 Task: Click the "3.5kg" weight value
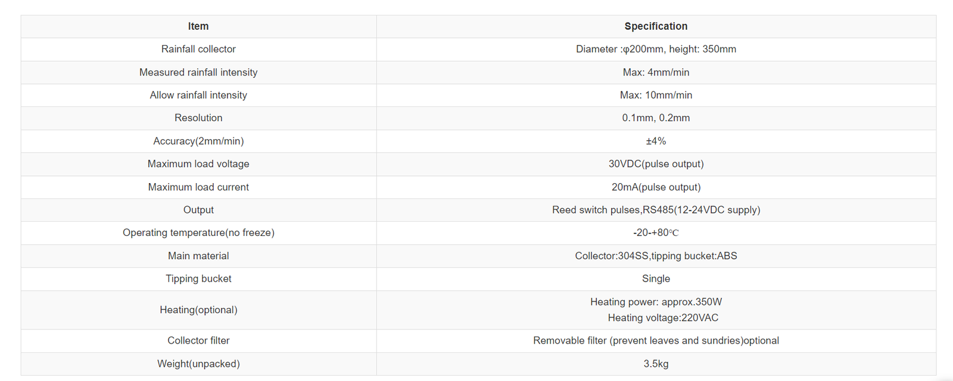point(656,364)
